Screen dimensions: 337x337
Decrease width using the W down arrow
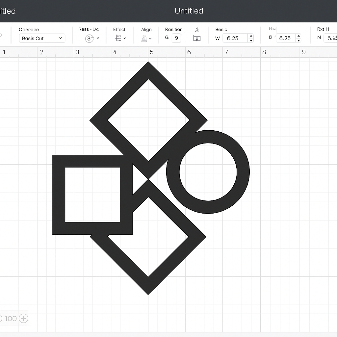click(251, 40)
